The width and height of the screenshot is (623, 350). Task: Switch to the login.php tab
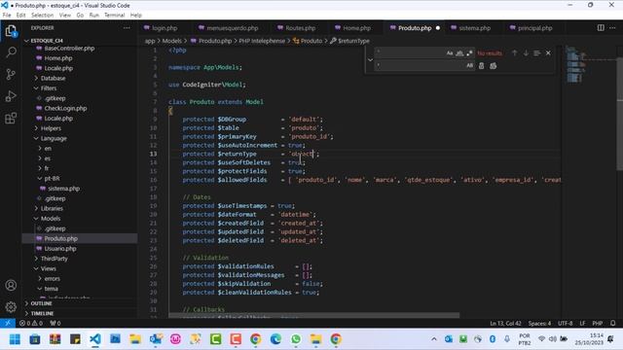[165, 28]
